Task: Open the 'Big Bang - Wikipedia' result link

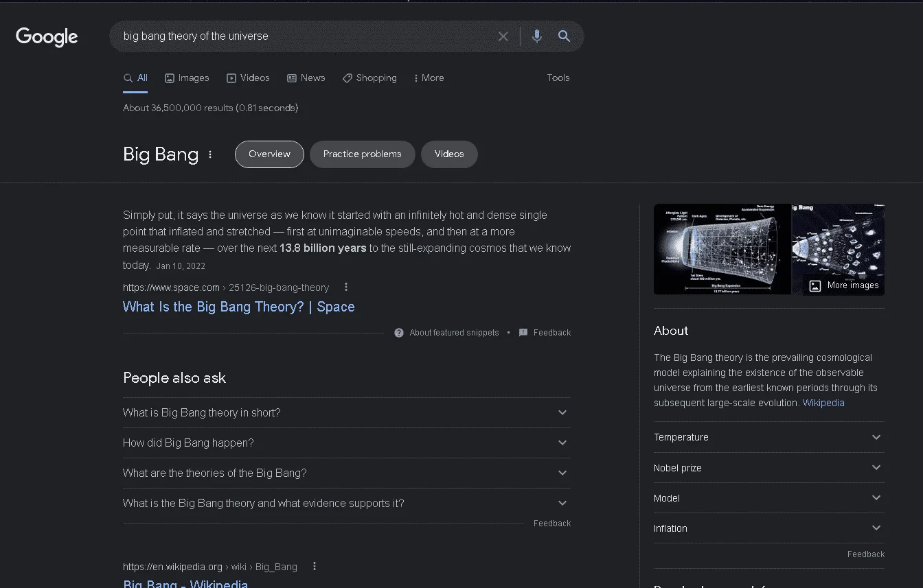Action: click(185, 584)
